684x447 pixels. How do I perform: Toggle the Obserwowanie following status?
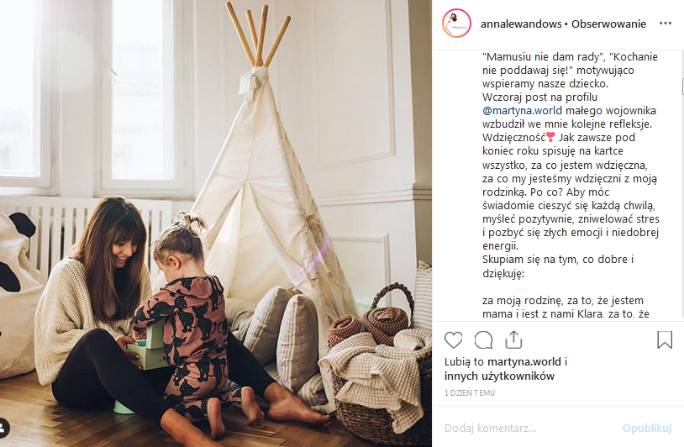[x=608, y=24]
